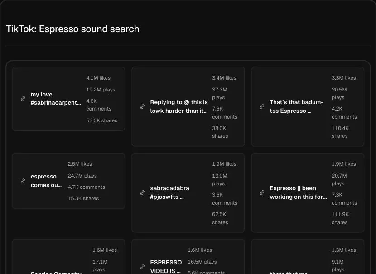The height and width of the screenshot is (274, 376).
Task: Open the 'espresso comes ou…' video link
Action: click(46, 181)
